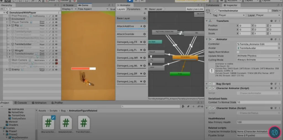
Task: Select the green Bug animator state node
Action: pos(180,74)
